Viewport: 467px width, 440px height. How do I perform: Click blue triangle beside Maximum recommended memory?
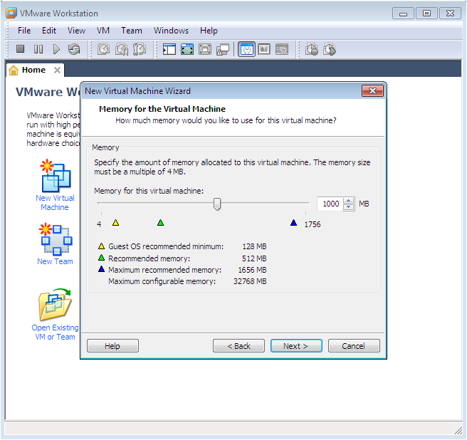pos(101,269)
